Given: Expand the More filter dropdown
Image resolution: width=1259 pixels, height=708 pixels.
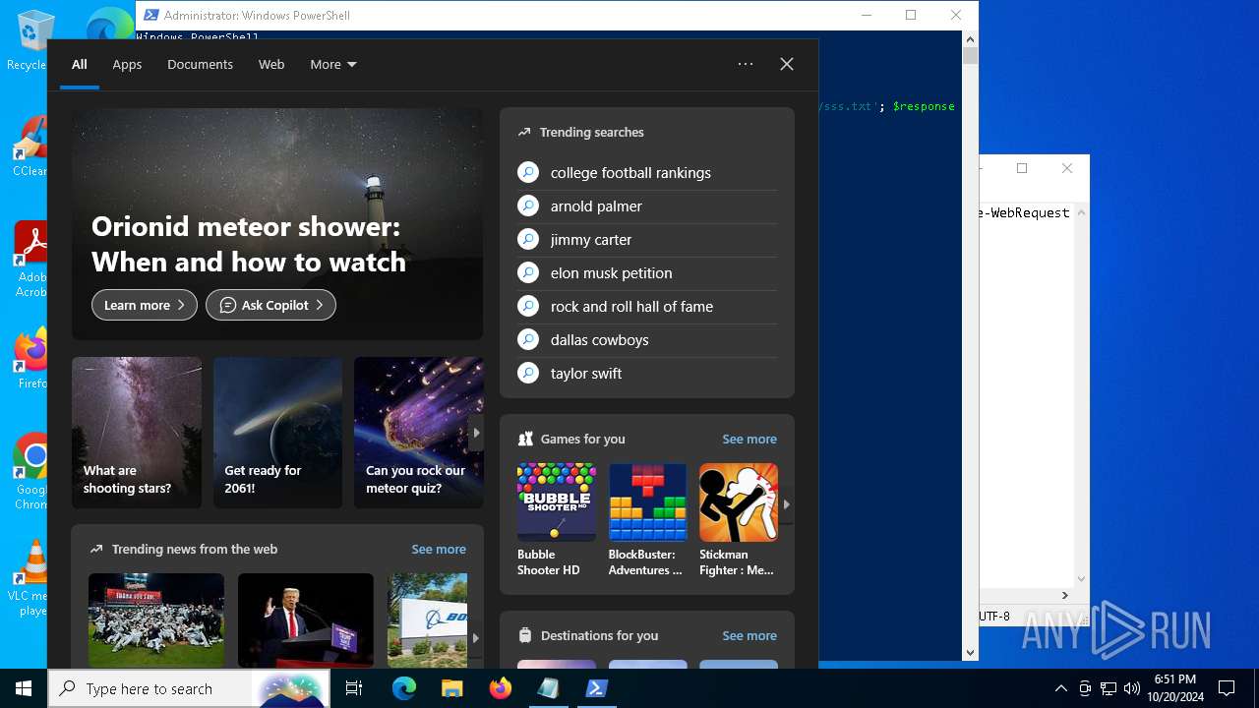Looking at the screenshot, I should point(333,64).
